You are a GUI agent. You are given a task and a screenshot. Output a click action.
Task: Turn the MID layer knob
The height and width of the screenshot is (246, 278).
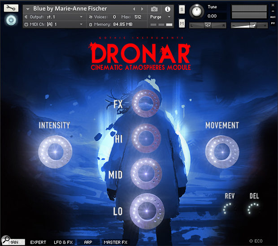coord(146,174)
